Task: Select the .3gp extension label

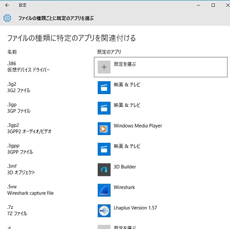Action: click(x=12, y=104)
